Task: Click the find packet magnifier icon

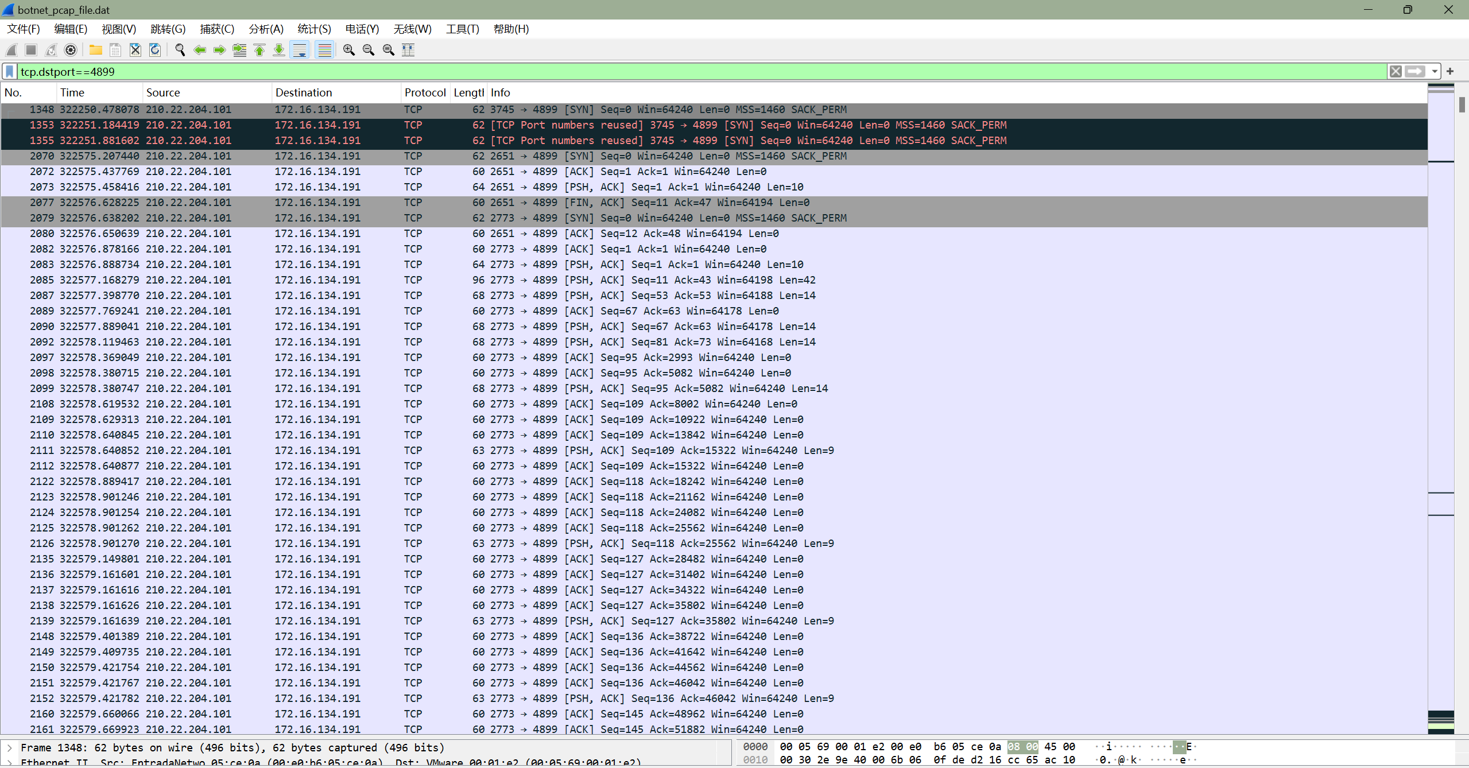Action: tap(180, 50)
